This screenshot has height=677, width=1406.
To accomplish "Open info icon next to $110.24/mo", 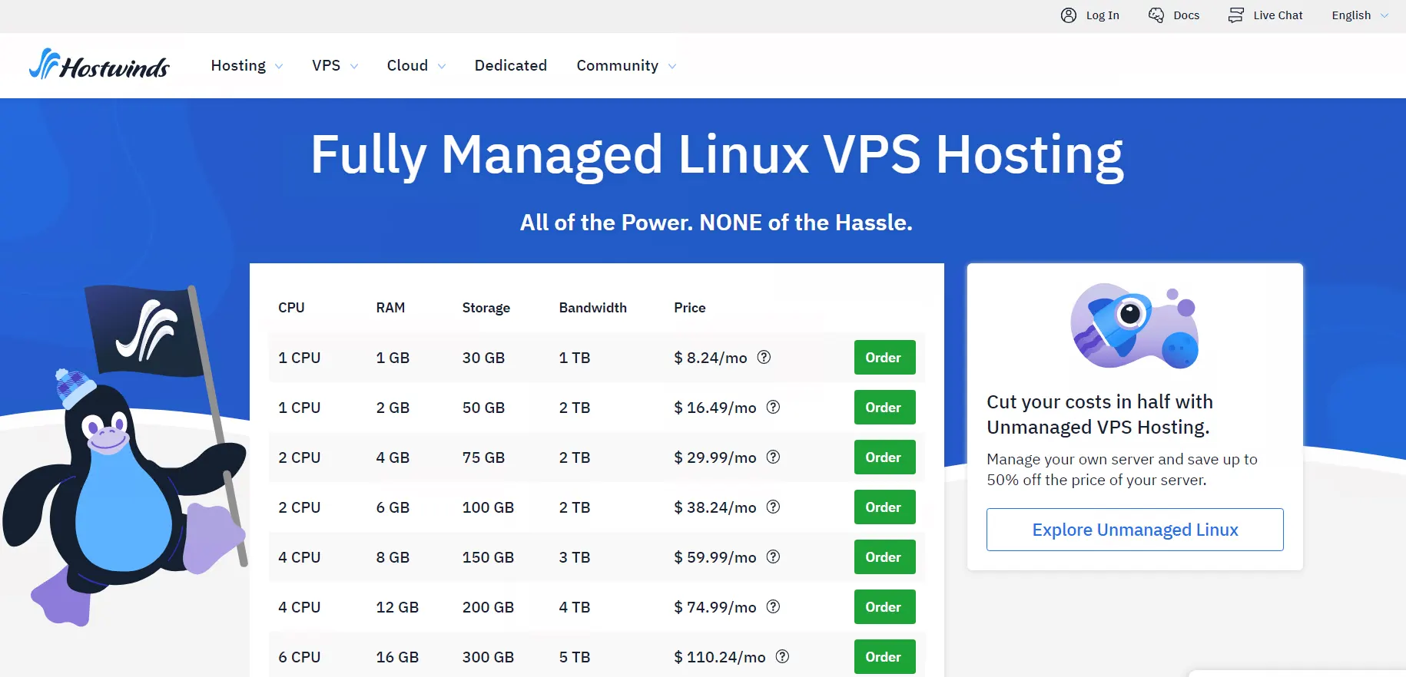I will coord(783,656).
